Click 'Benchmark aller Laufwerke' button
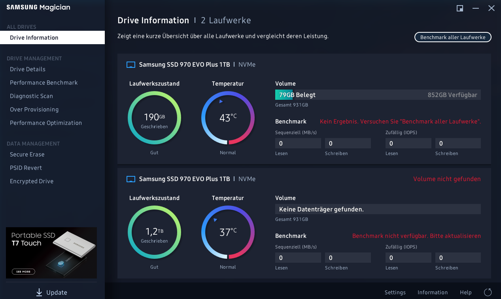This screenshot has height=299, width=501. point(453,37)
